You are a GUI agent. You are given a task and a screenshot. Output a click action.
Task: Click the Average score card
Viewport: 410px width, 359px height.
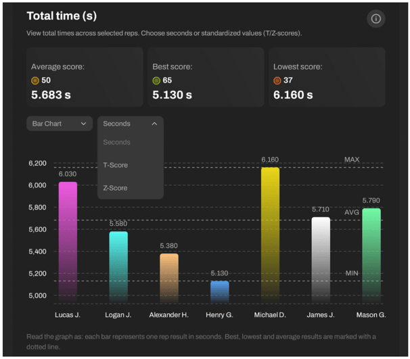coord(85,77)
